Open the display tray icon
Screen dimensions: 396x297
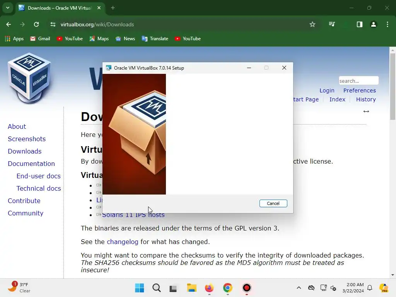click(323, 288)
